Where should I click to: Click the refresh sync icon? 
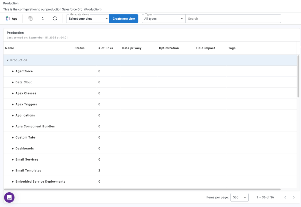pyautogui.click(x=55, y=18)
